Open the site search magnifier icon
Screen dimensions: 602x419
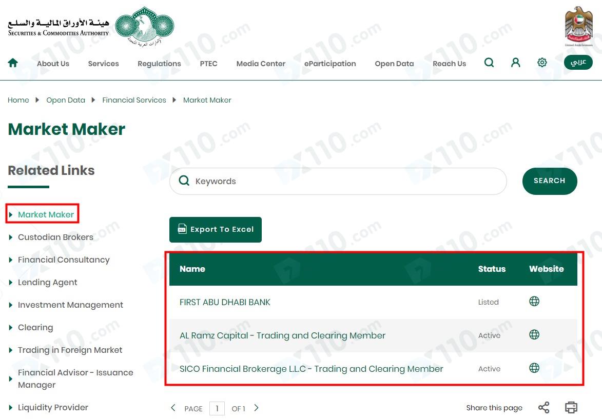pyautogui.click(x=489, y=62)
